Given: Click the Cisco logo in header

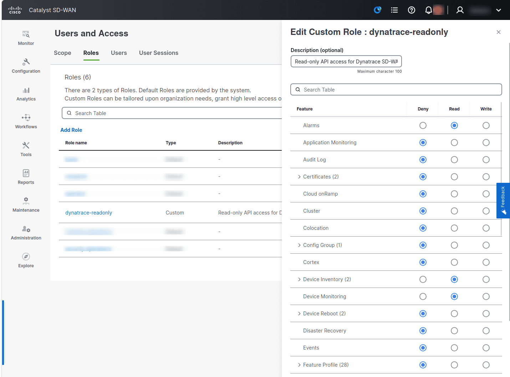Looking at the screenshot, I should [x=15, y=10].
